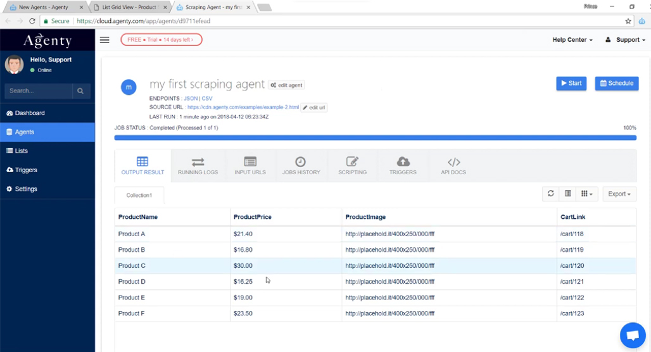The width and height of the screenshot is (651, 352).
Task: Toggle the card view layout icon
Action: [567, 194]
